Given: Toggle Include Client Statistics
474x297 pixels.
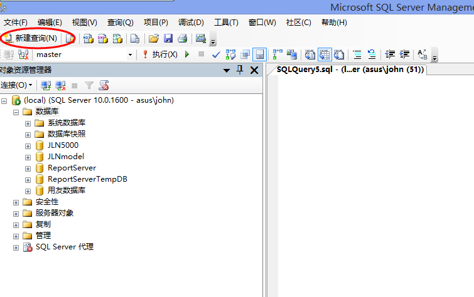Looking at the screenshot, I should (x=292, y=55).
